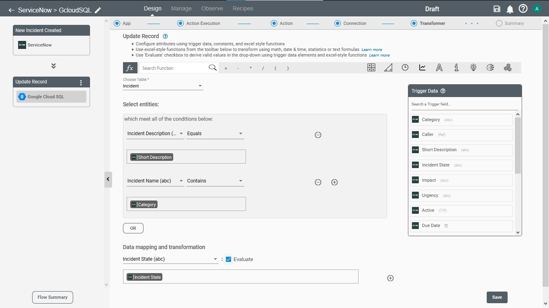
Task: Open the trigonometry triangle functions icon
Action: point(388,67)
